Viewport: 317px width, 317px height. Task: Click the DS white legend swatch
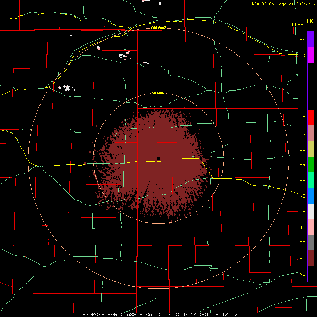pos(311,211)
